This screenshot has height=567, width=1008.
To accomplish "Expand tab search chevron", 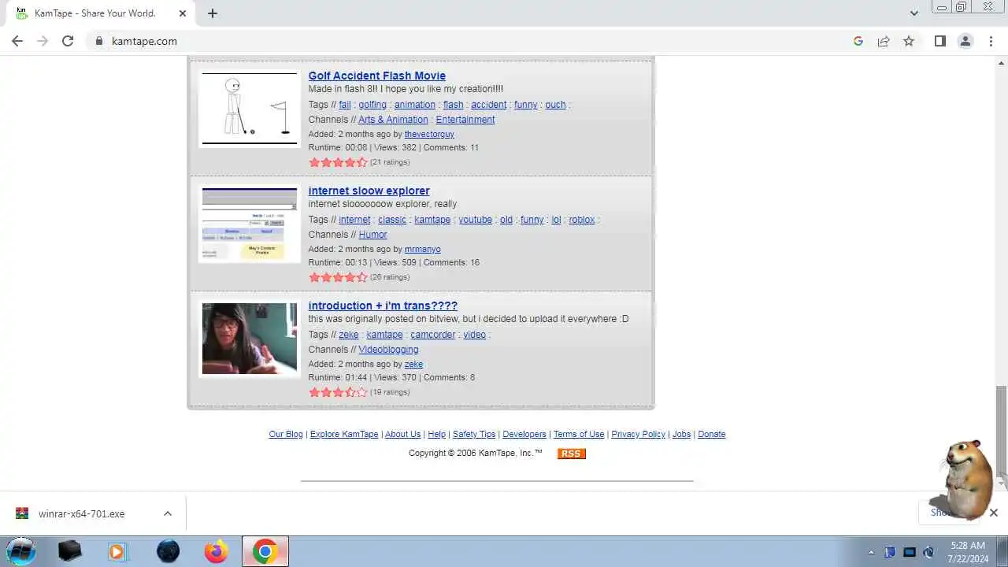I will pos(913,13).
